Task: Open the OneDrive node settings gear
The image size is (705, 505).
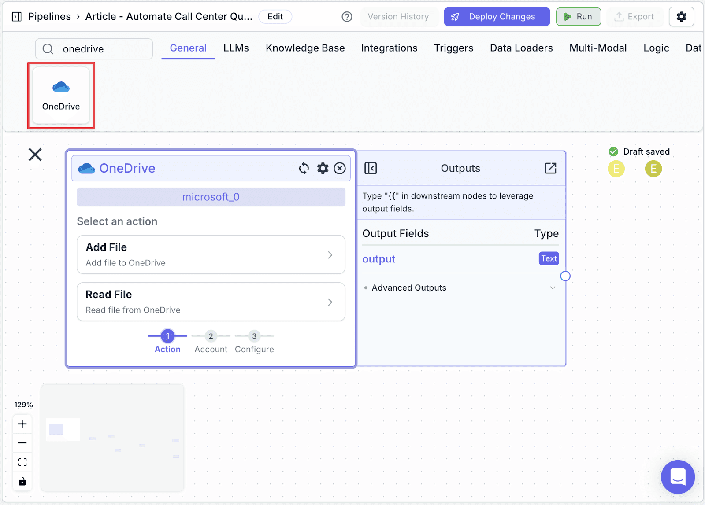Action: click(323, 168)
